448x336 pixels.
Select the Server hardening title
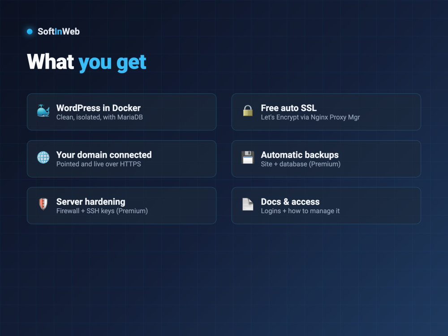90,202
